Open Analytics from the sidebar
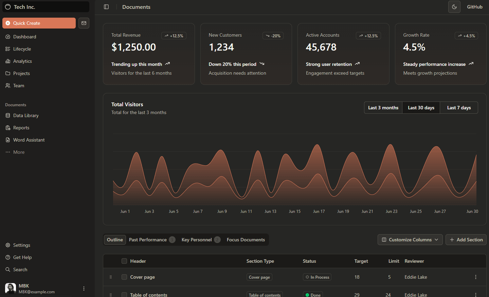The width and height of the screenshot is (489, 297). pos(22,61)
